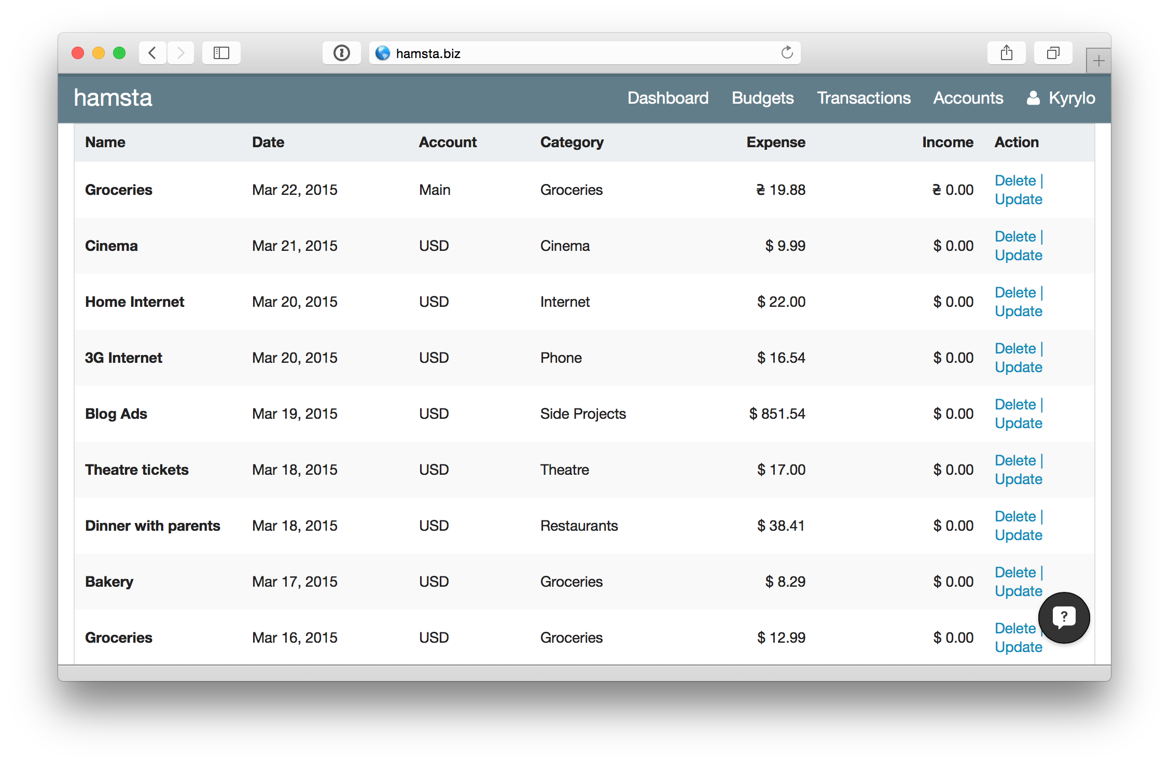The height and width of the screenshot is (764, 1169).
Task: Update the Blog Ads transaction
Action: coord(1018,423)
